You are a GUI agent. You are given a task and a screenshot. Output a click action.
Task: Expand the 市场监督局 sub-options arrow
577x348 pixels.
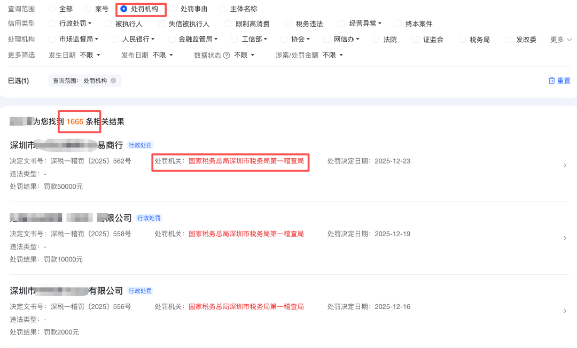point(97,40)
